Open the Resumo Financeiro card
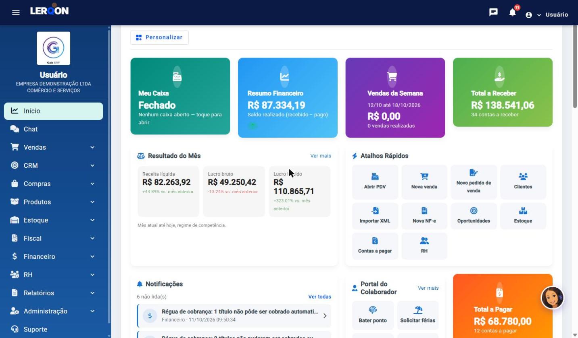 pyautogui.click(x=288, y=98)
